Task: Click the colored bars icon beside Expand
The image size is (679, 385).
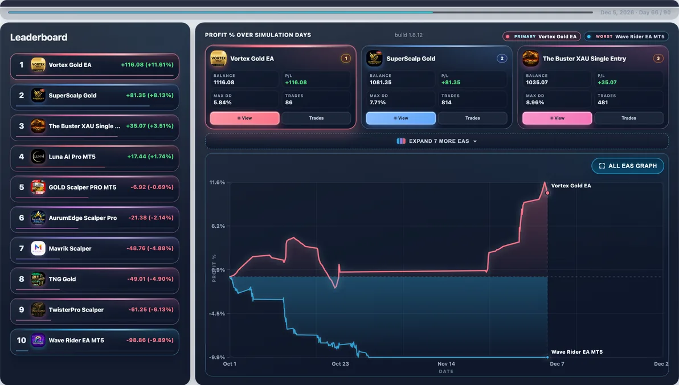Action: (401, 141)
